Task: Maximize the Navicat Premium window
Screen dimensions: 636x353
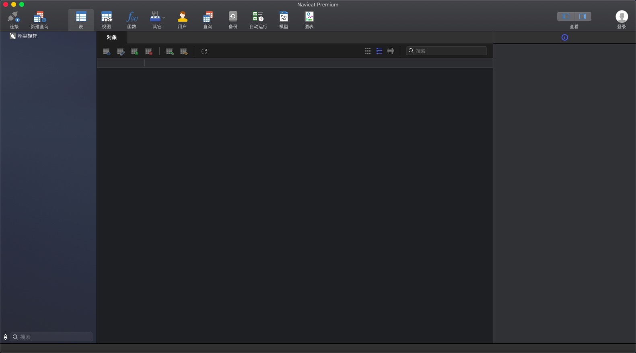Action: pos(22,4)
